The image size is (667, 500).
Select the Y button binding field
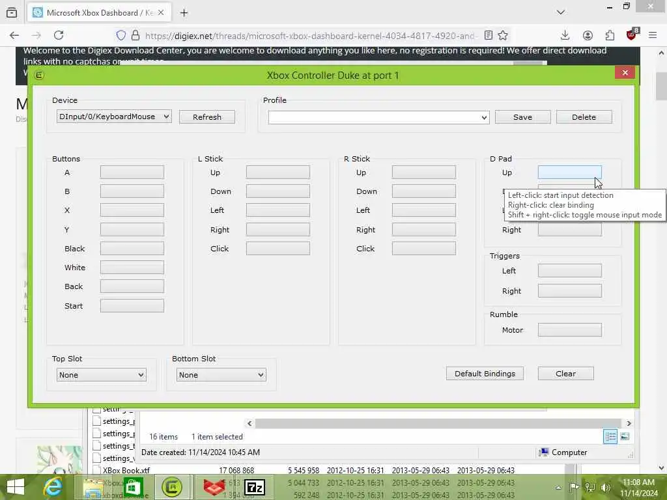(132, 230)
